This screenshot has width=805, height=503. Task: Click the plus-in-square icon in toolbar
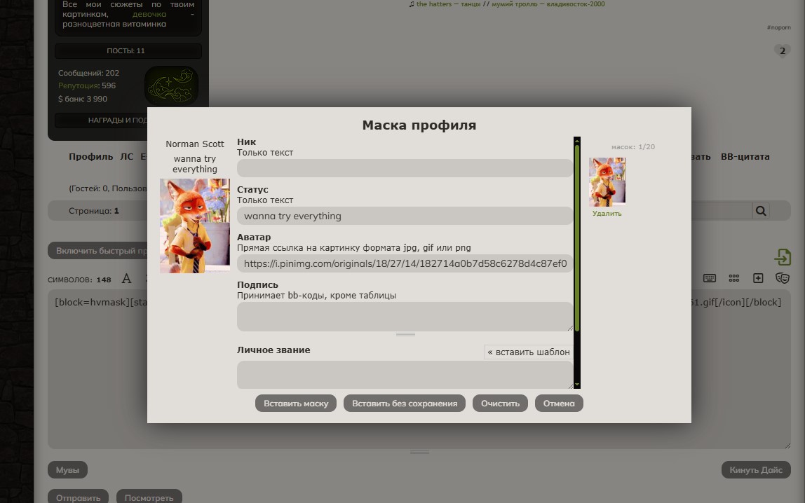coord(758,278)
